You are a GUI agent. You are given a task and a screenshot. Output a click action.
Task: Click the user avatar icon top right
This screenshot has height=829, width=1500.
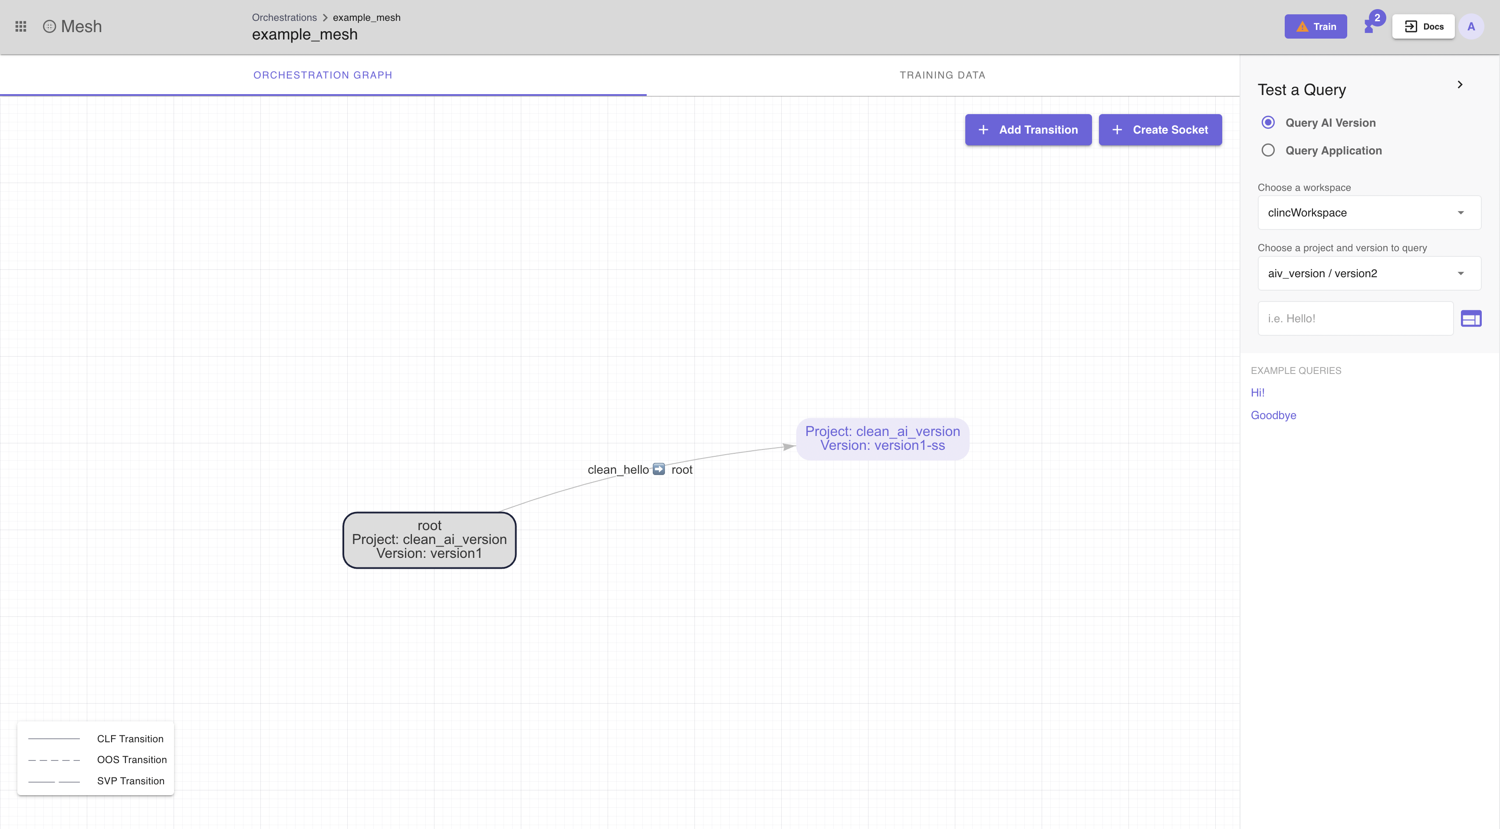click(x=1471, y=26)
